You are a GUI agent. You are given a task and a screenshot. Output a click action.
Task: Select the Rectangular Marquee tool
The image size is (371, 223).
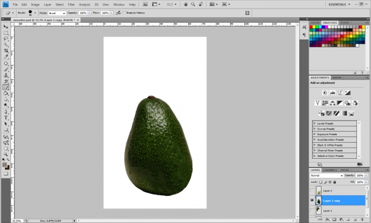(x=6, y=33)
